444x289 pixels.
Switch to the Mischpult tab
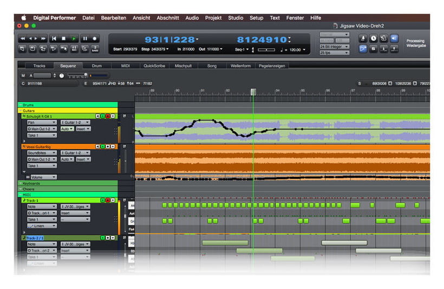[x=183, y=66]
